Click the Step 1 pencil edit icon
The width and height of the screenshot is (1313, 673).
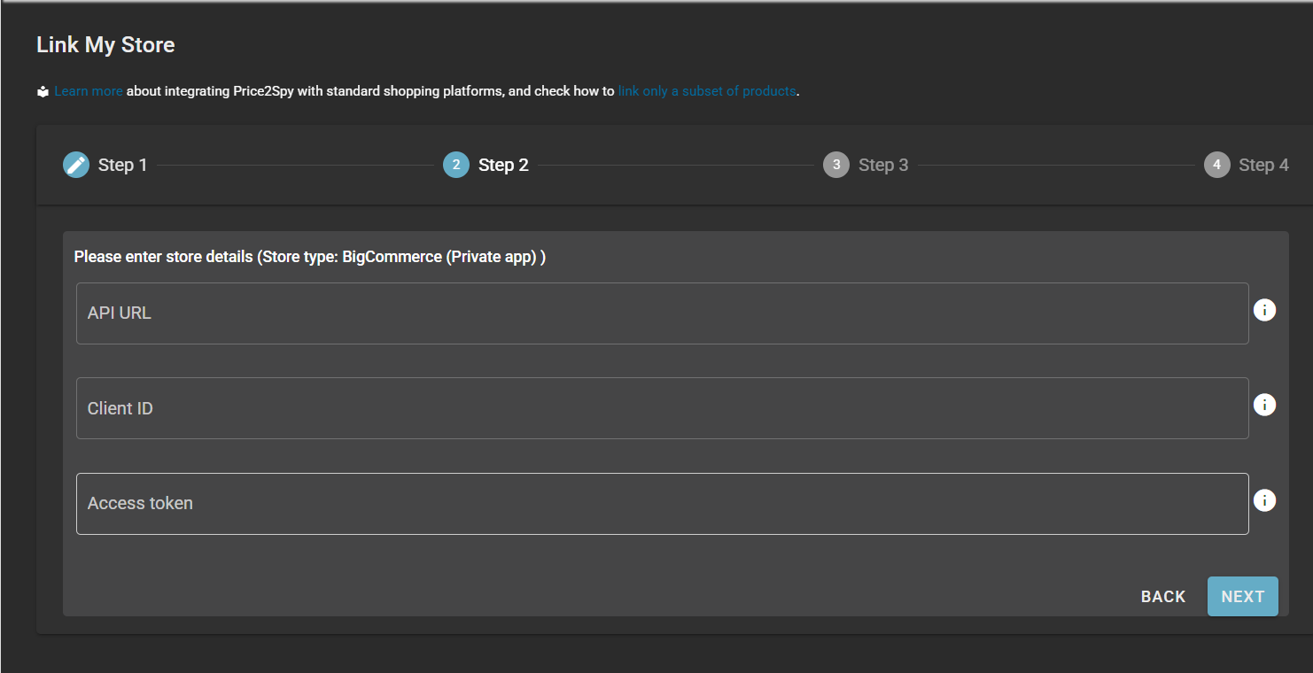click(x=76, y=165)
